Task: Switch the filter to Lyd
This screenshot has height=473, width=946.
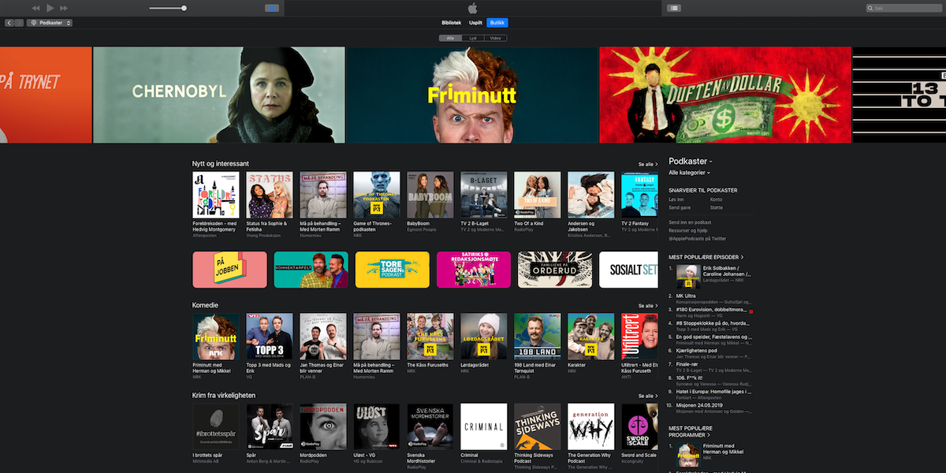Action: [473, 38]
